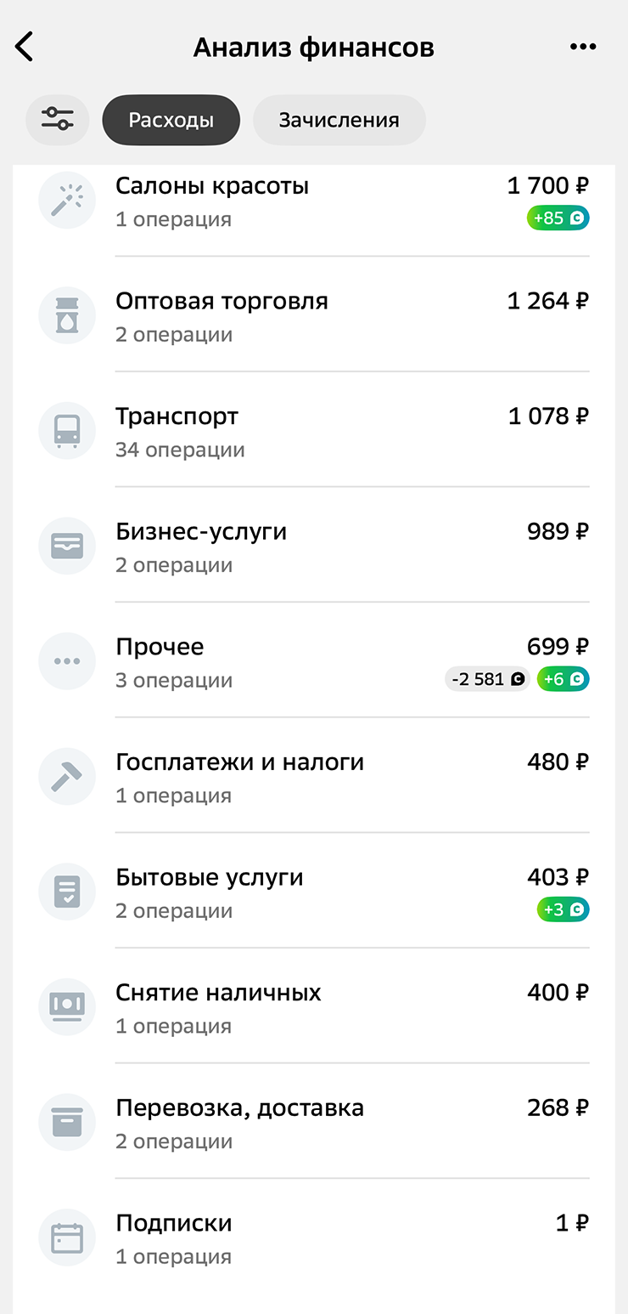Tap the +3 cashback badge
Viewport: 628px width, 1314px height.
tap(563, 909)
